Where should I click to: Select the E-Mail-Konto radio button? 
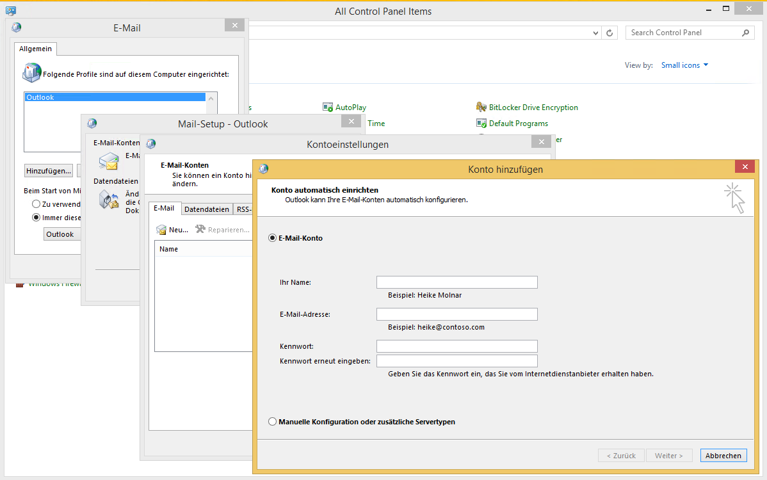pos(273,238)
